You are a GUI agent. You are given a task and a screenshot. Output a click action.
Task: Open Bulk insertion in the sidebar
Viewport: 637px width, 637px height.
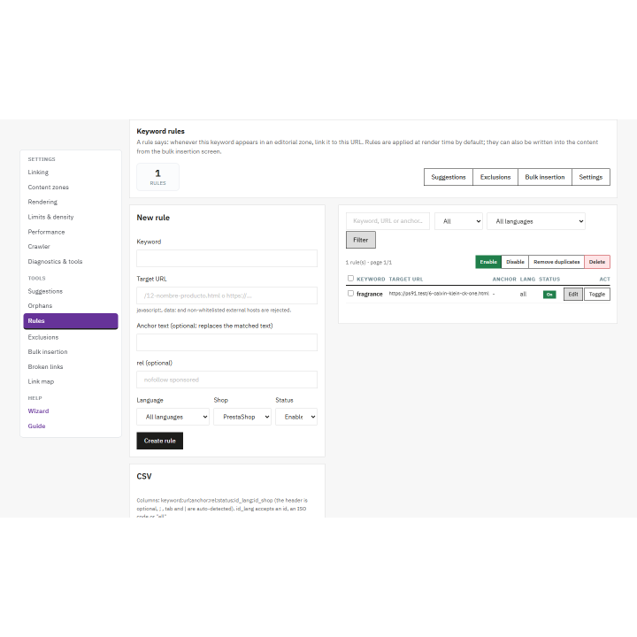coord(48,352)
